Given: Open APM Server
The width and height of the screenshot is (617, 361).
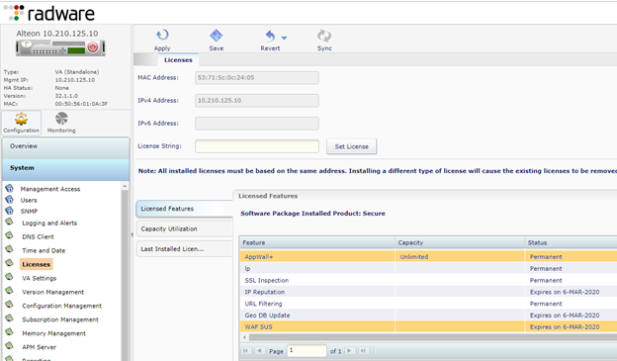Looking at the screenshot, I should tap(39, 347).
